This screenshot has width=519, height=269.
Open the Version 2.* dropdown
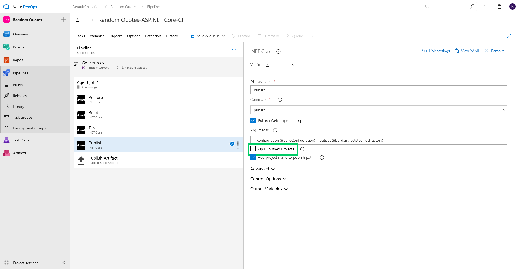pos(281,65)
